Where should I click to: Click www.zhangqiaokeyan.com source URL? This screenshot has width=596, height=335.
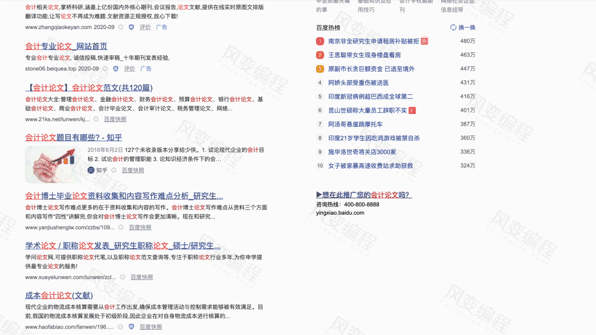tap(59, 27)
